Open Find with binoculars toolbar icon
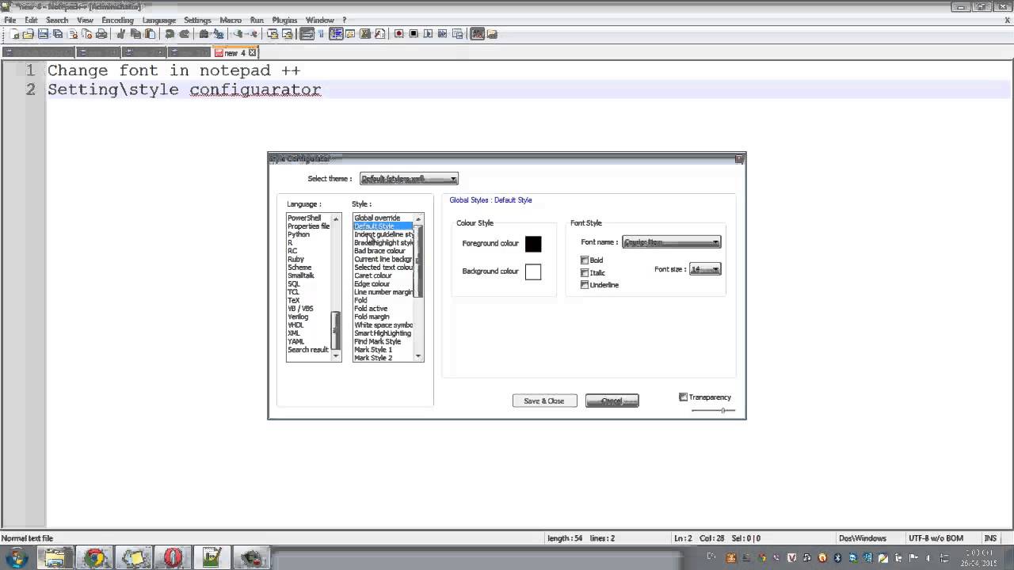This screenshot has width=1014, height=570. pos(204,34)
